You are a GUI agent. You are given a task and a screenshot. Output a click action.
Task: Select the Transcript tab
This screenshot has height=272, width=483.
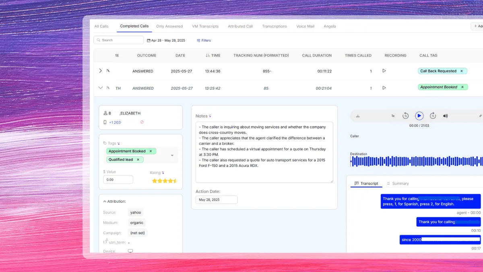pyautogui.click(x=366, y=183)
